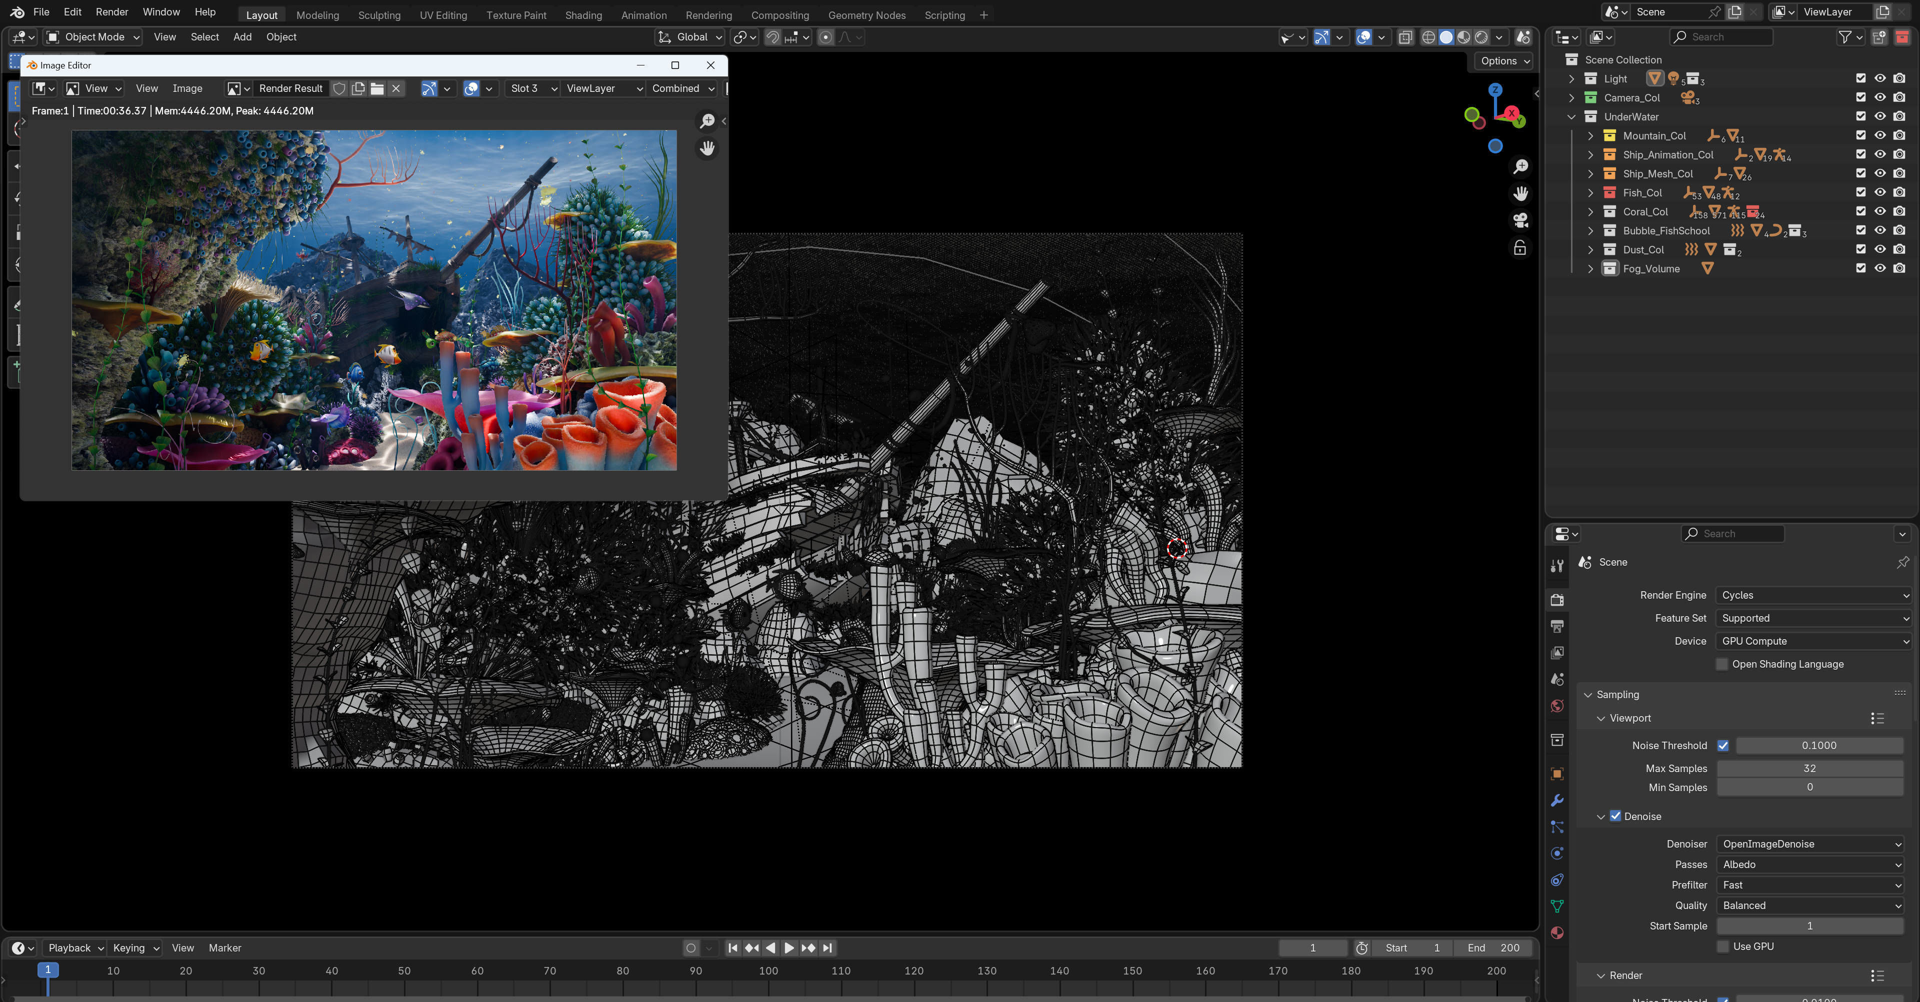Click the Options button in viewport

(x=1503, y=61)
